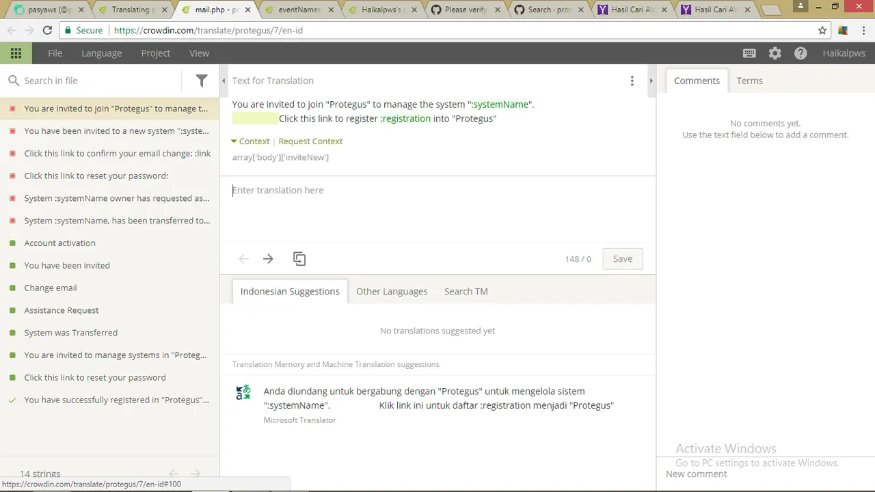Image resolution: width=875 pixels, height=492 pixels.
Task: Open the Language menu
Action: 101,53
